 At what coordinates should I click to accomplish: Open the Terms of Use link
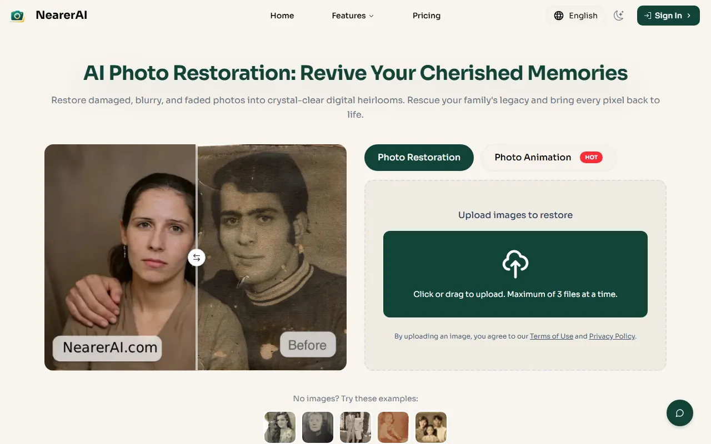(x=551, y=336)
